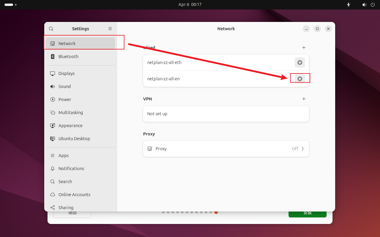
Task: Click the Activities workspace indicator
Action: (x=10, y=5)
